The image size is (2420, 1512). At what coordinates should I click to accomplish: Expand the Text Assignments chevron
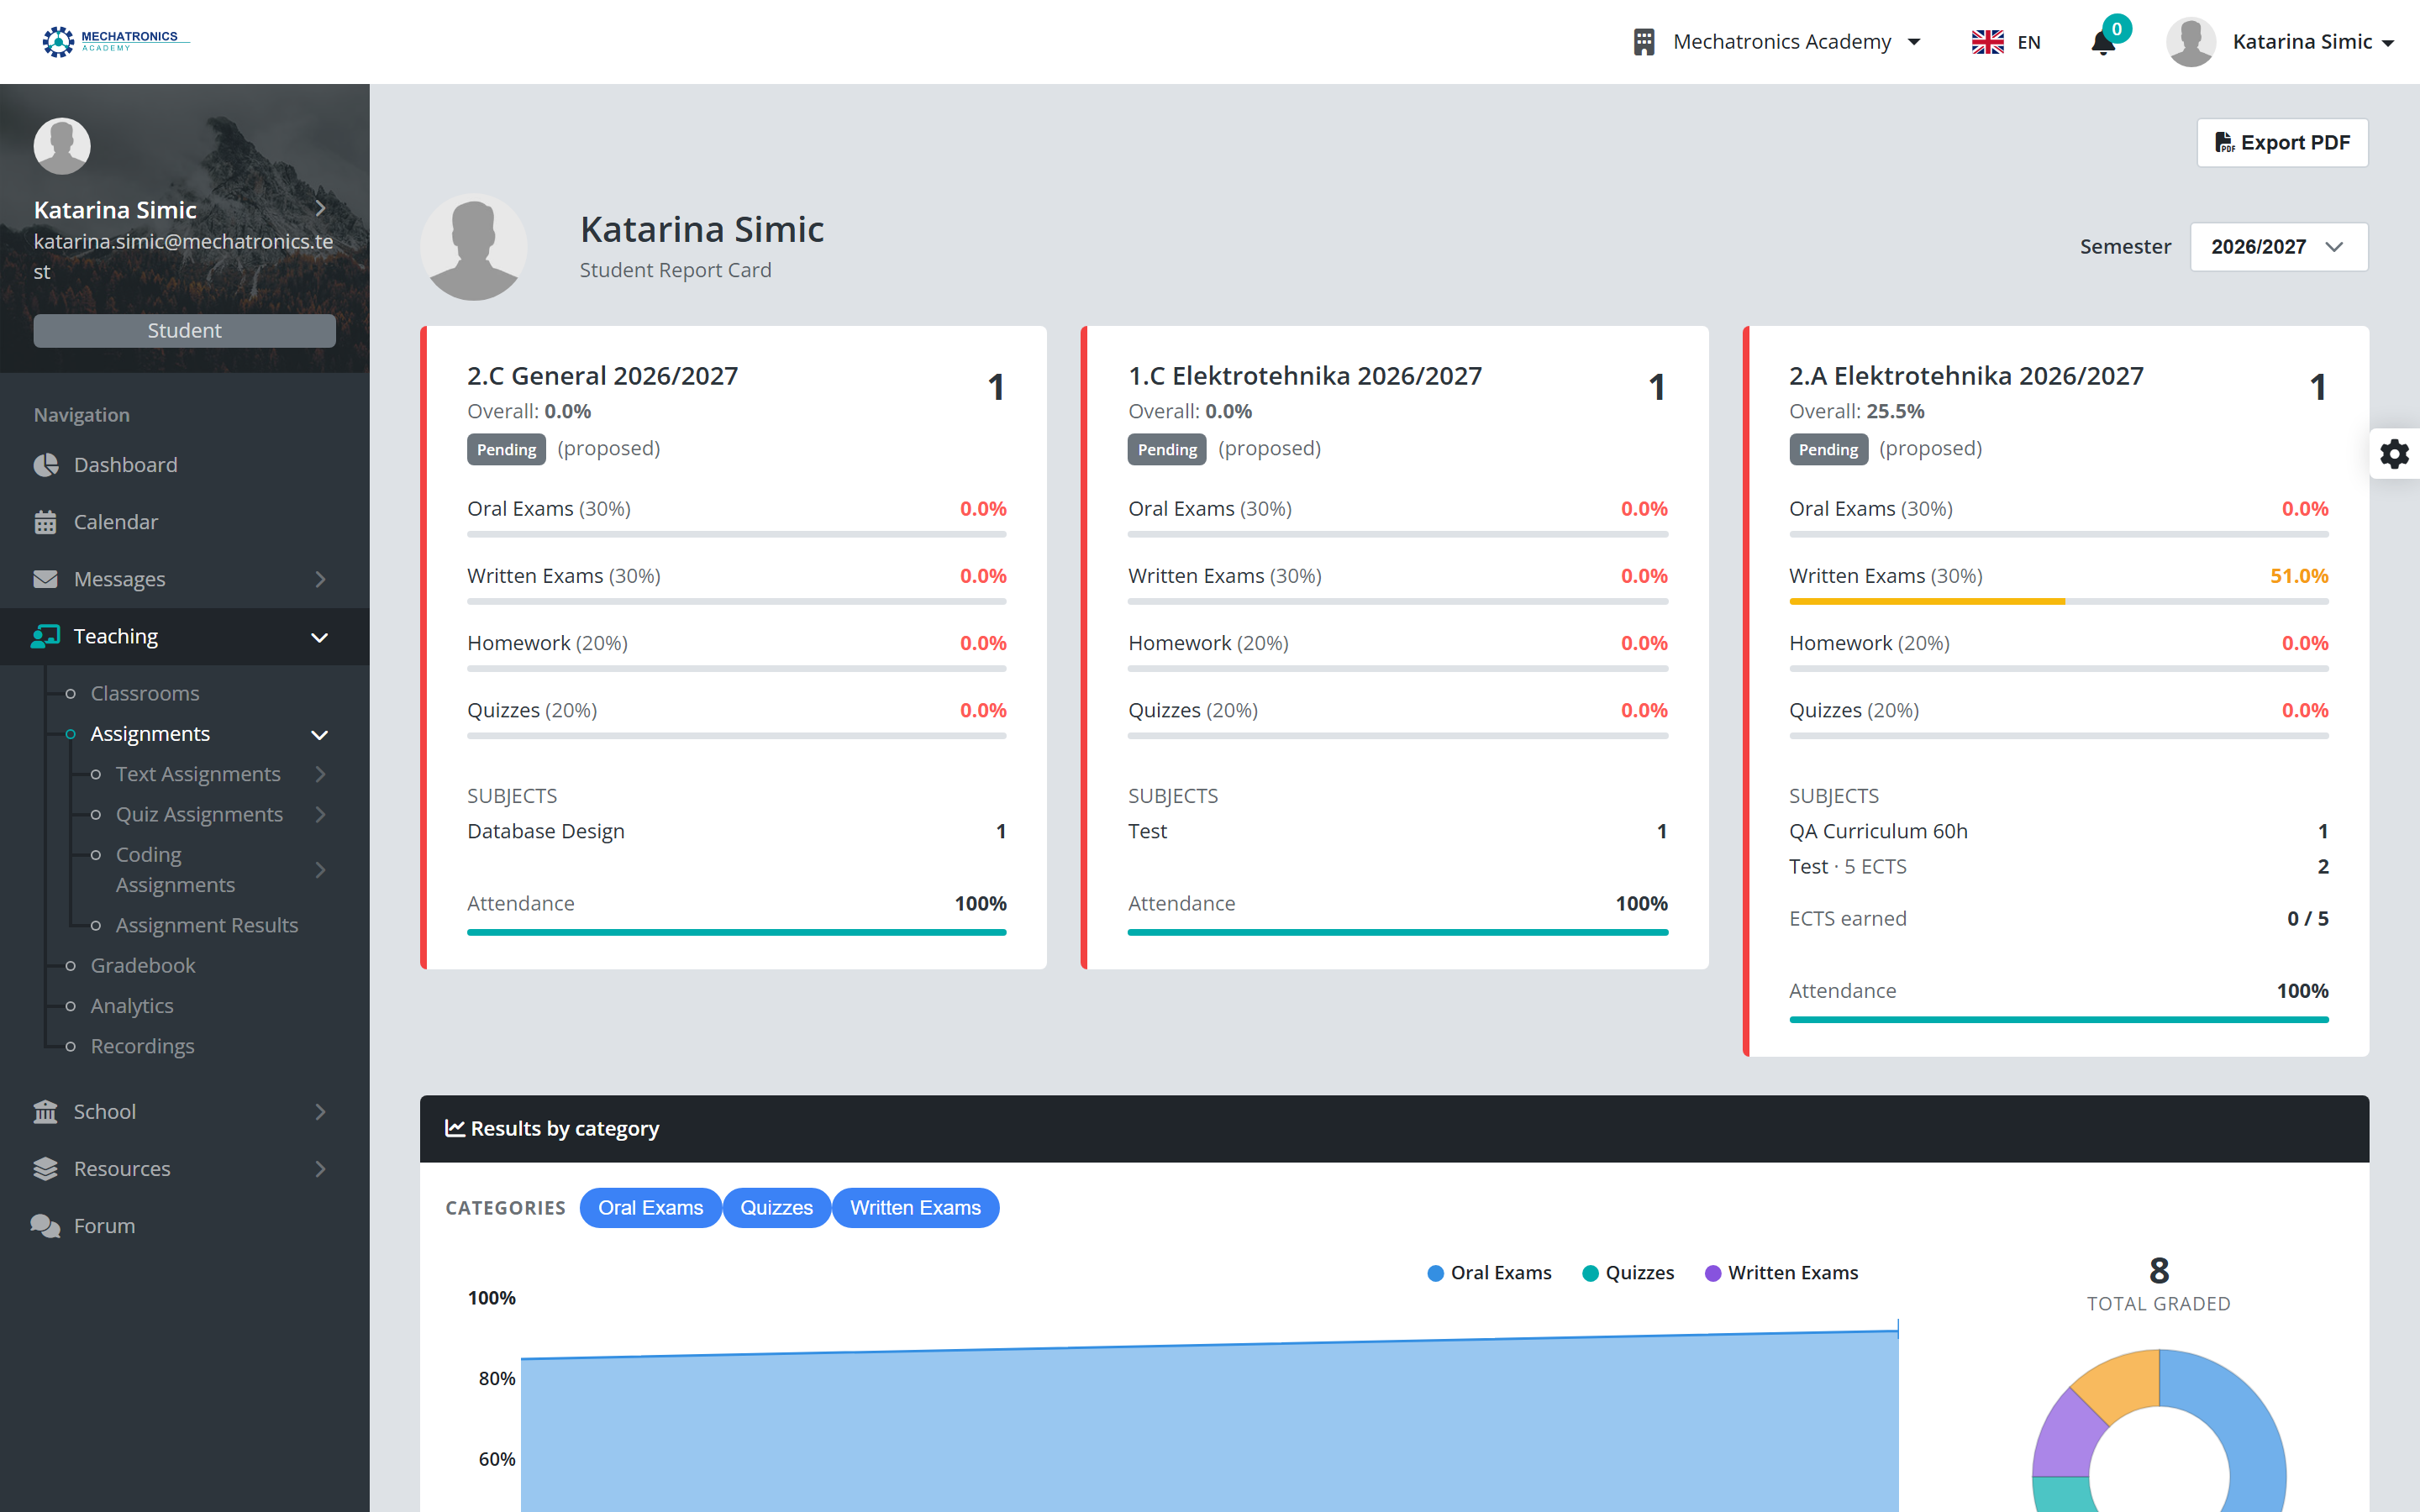coord(320,774)
